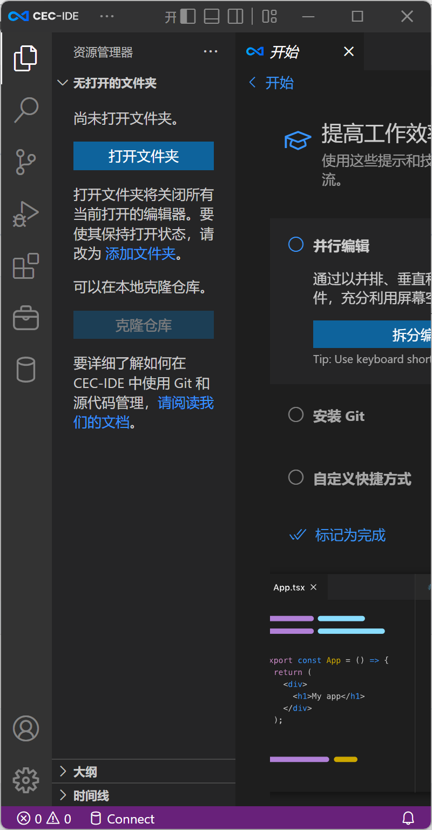Click the 拆分编辑器 button
Viewport: 432px width, 830px height.
[373, 334]
